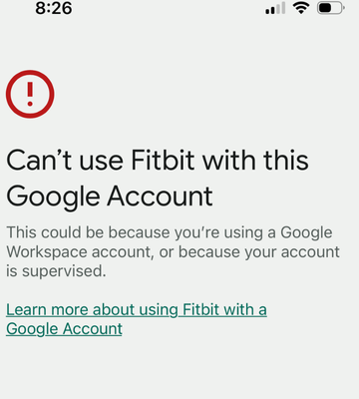Click 'Fitbit with a' in the green link
The height and width of the screenshot is (399, 359).
[224, 310]
